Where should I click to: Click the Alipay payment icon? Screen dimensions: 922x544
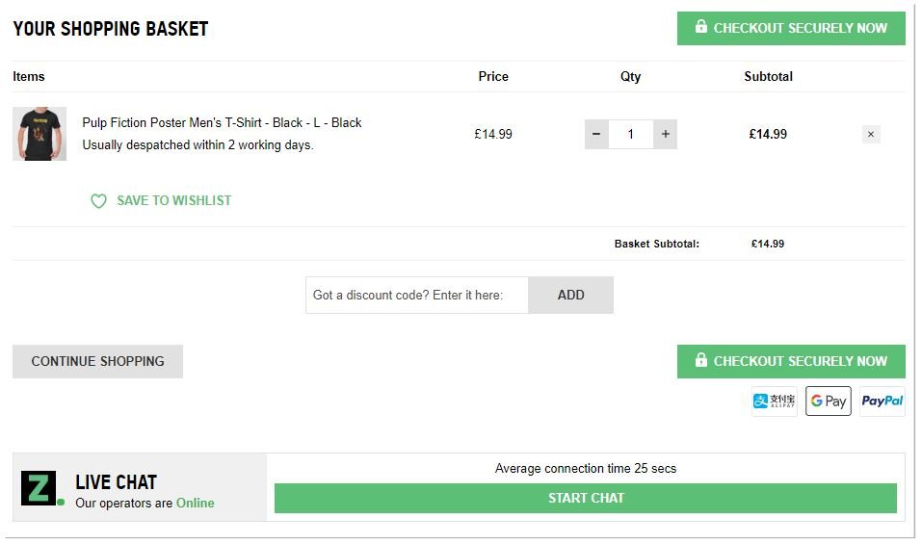[775, 402]
